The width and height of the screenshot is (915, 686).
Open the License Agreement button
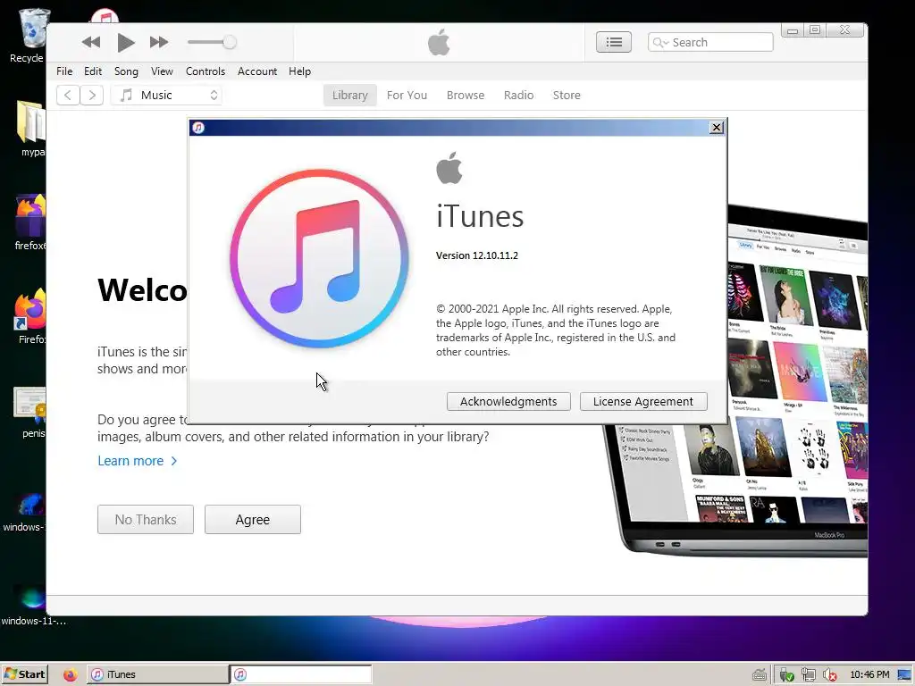pos(643,401)
